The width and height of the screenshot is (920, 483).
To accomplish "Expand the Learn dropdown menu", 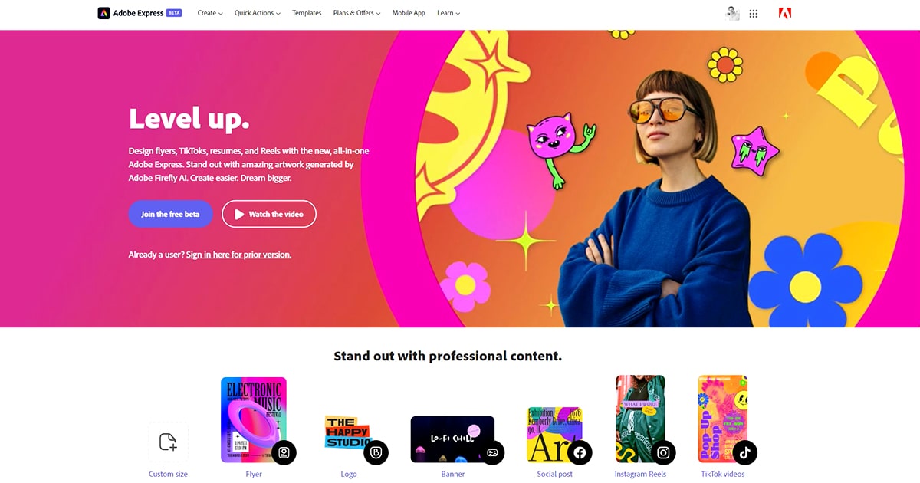I will [449, 13].
